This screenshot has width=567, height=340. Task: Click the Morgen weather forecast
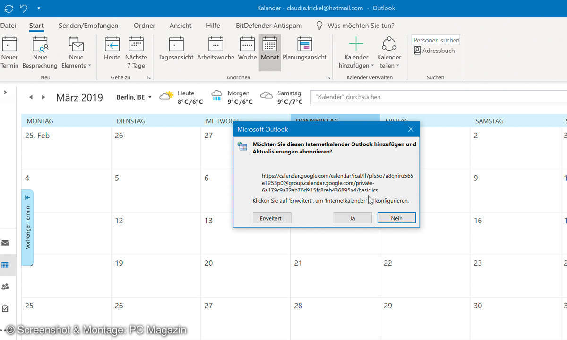coord(232,97)
